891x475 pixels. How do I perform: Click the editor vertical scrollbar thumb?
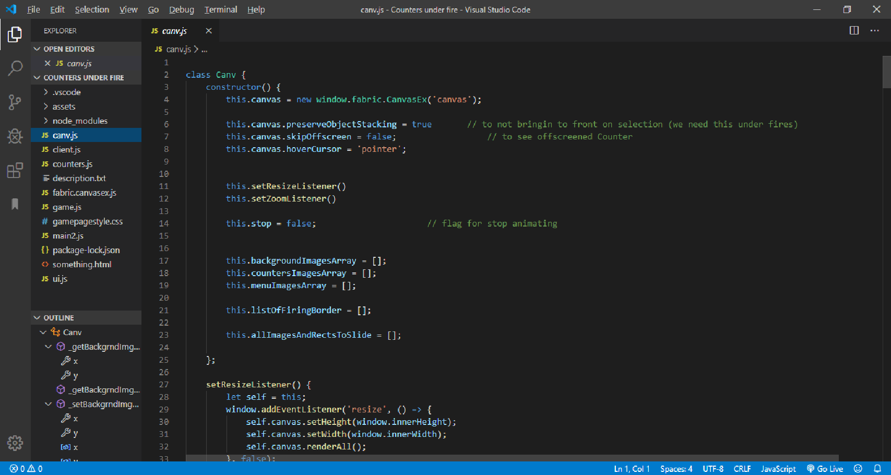click(x=886, y=71)
